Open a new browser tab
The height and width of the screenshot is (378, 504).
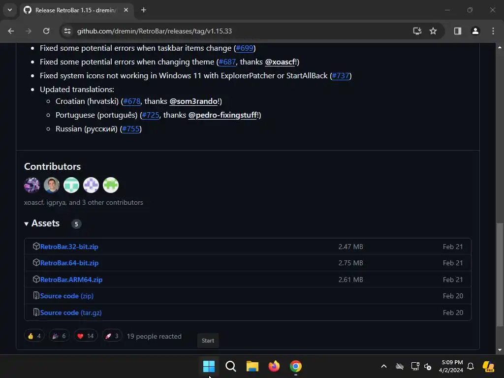[144, 10]
